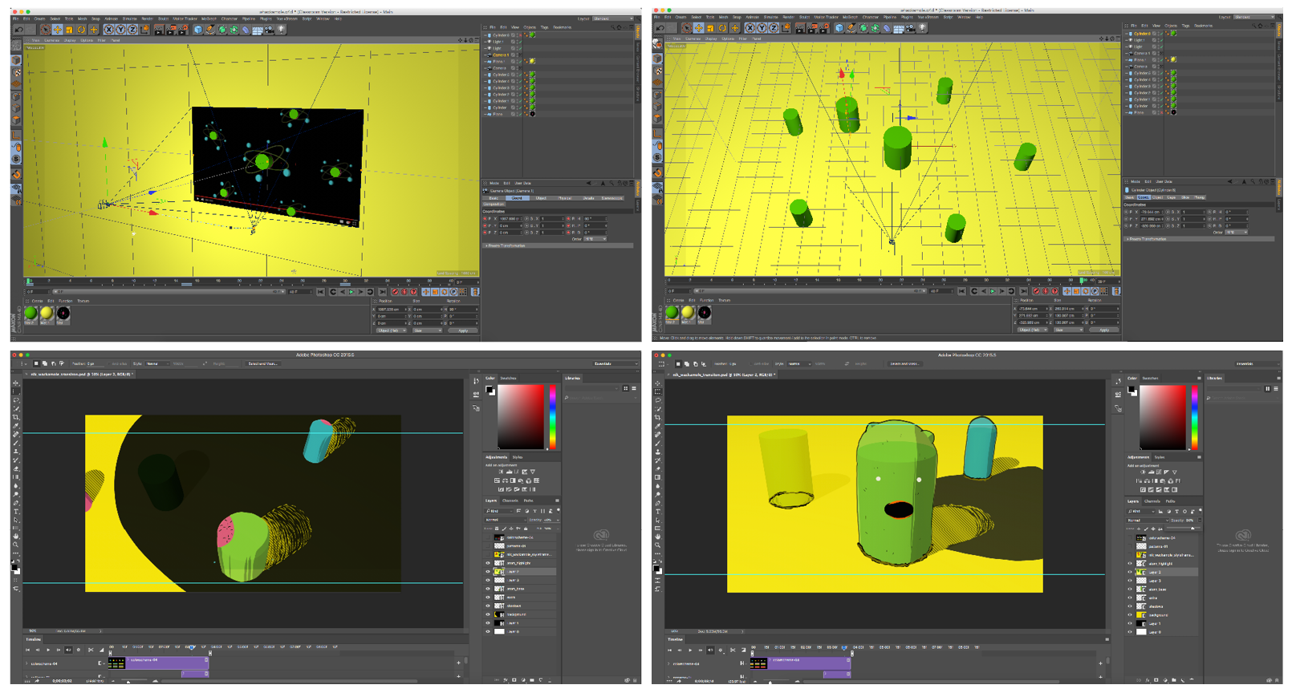Switch to Channels tab in dark-canvas Photoshop window
This screenshot has width=1292, height=693.
tap(510, 500)
